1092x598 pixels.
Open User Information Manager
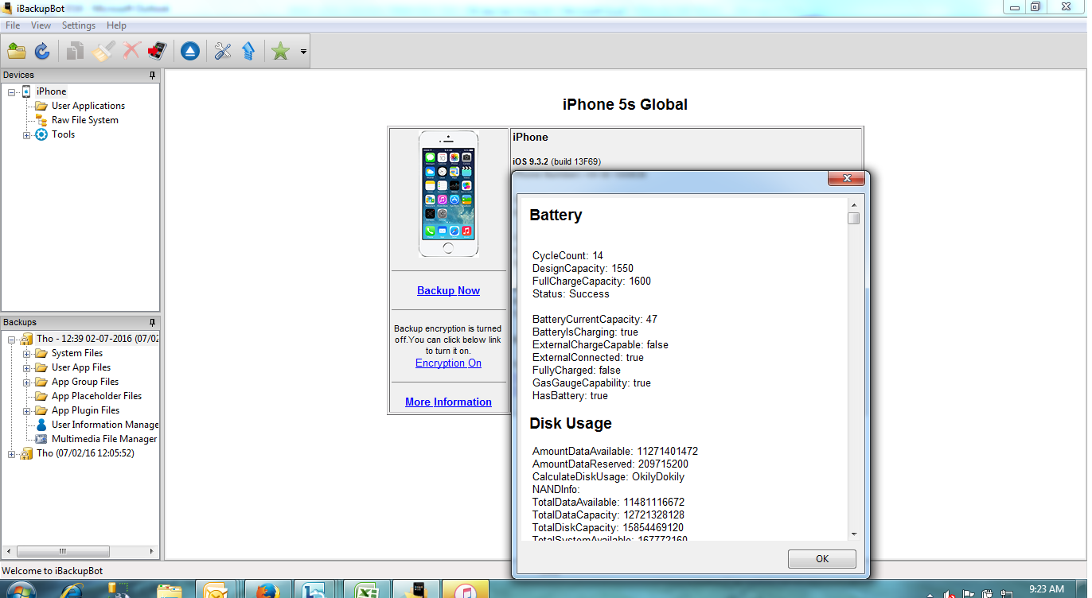coord(105,425)
